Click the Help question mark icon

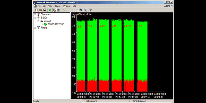[90, 10]
